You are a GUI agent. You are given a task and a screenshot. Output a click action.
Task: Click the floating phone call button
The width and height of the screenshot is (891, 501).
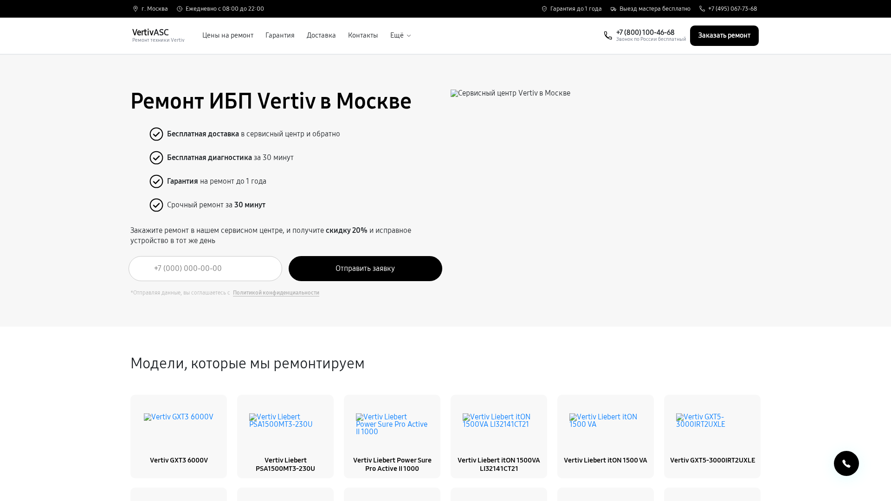pos(846,463)
